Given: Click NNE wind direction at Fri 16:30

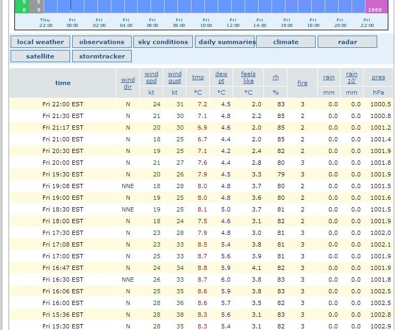Looking at the screenshot, I should (x=128, y=280).
